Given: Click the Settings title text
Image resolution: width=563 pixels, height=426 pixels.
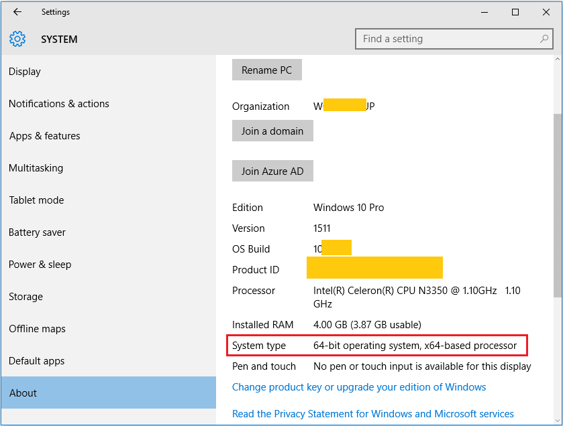Looking at the screenshot, I should click(56, 12).
